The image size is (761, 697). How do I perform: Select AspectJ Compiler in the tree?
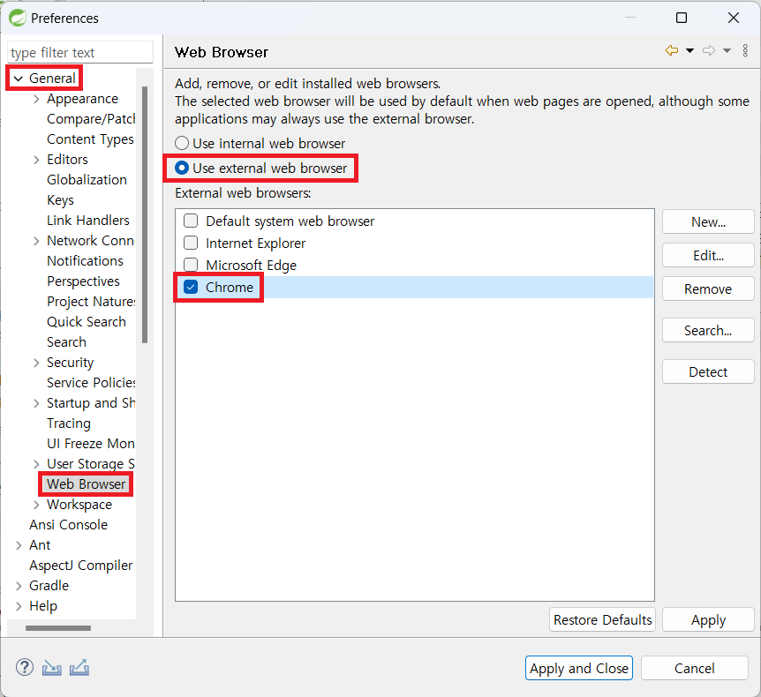[80, 566]
